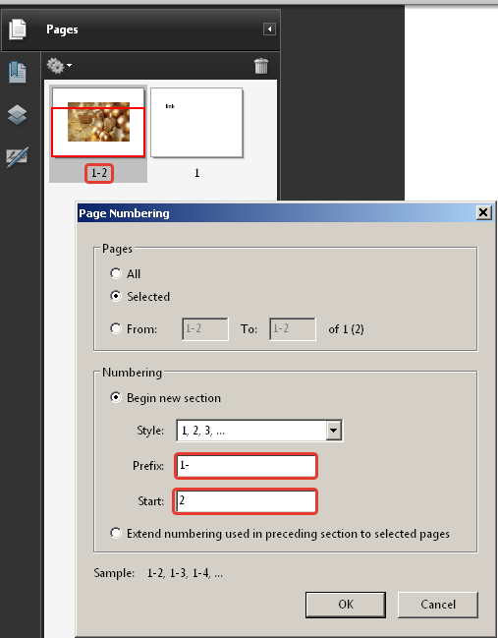Collapse the Pages panel with arrow button
This screenshot has height=638, width=498.
pyautogui.click(x=269, y=29)
